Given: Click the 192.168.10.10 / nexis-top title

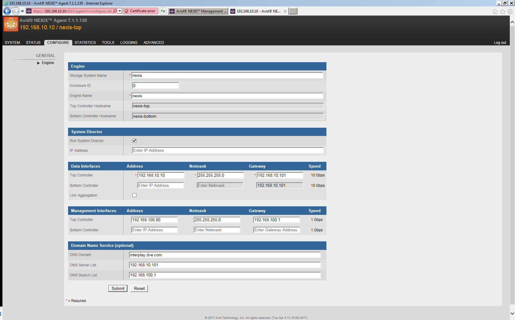Looking at the screenshot, I should pyautogui.click(x=51, y=27).
